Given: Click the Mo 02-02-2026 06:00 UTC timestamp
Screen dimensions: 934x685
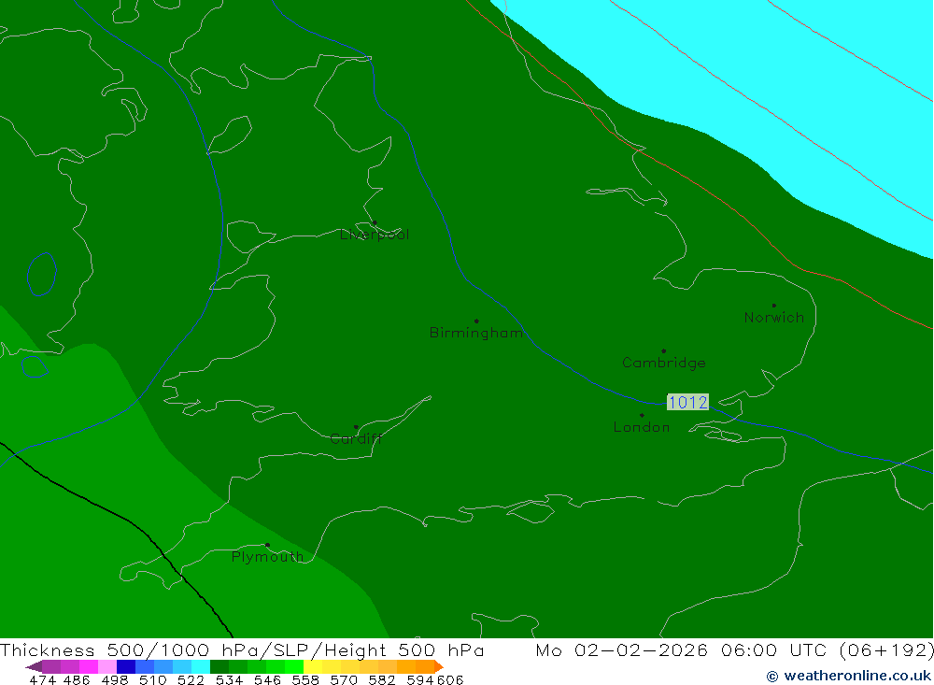Looking at the screenshot, I should (684, 650).
